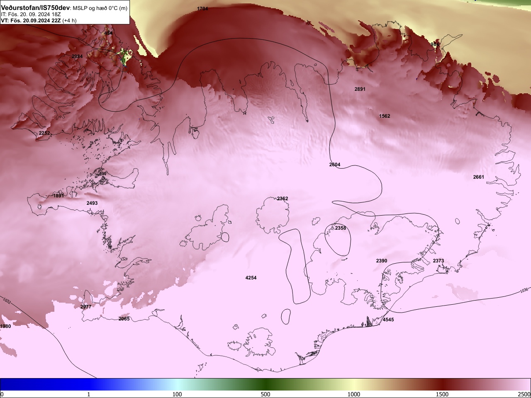Click the 1032 isobar label
The width and height of the screenshot is (531, 398).
pos(7,300)
